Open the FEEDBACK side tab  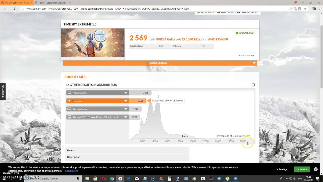pos(3,92)
